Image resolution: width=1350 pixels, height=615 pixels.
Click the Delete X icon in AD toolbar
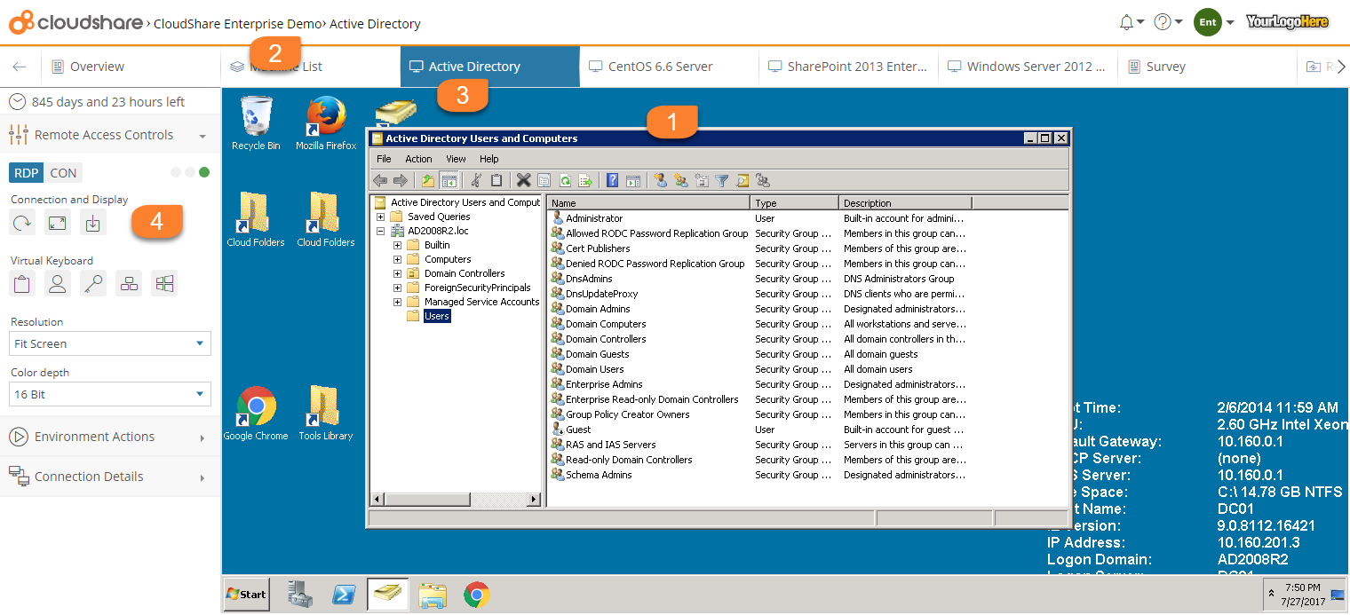click(524, 180)
